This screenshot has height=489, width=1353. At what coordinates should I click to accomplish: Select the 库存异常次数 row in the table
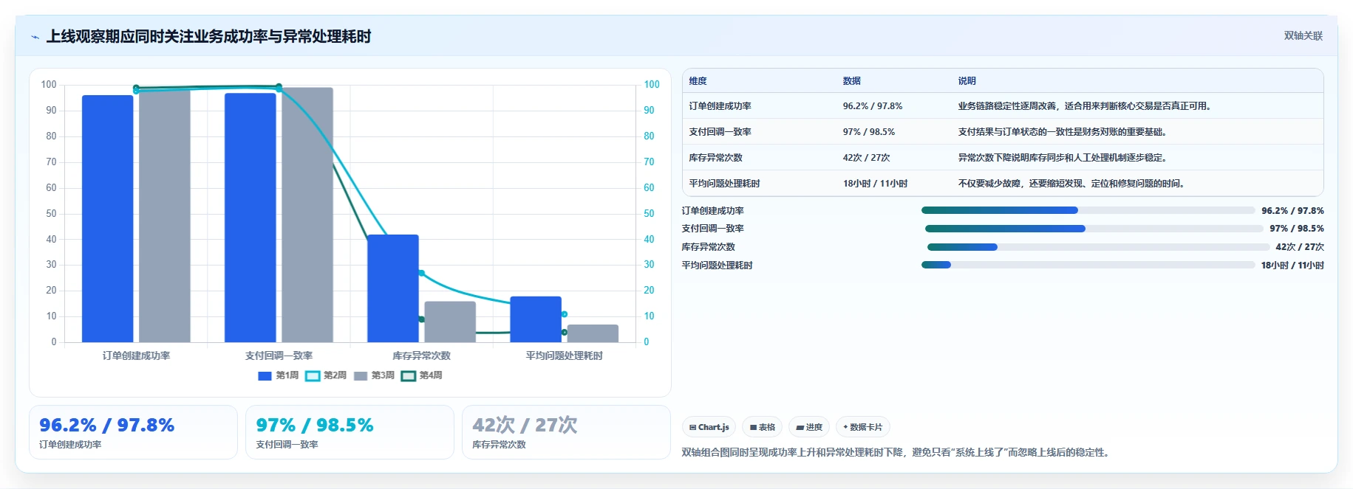coord(1003,158)
